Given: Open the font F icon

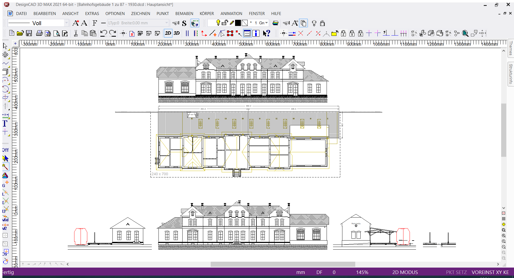Looking at the screenshot, I should click(x=95, y=23).
